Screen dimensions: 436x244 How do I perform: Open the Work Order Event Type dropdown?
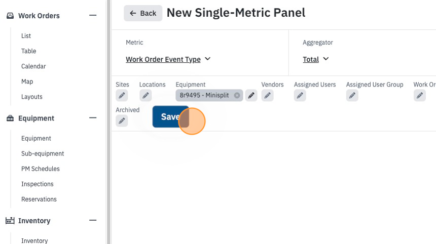168,59
